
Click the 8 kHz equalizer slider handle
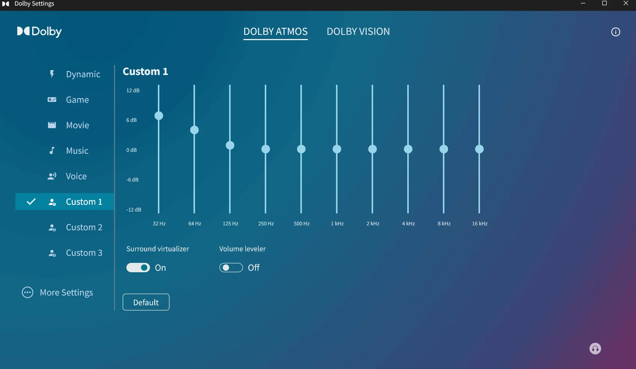444,149
